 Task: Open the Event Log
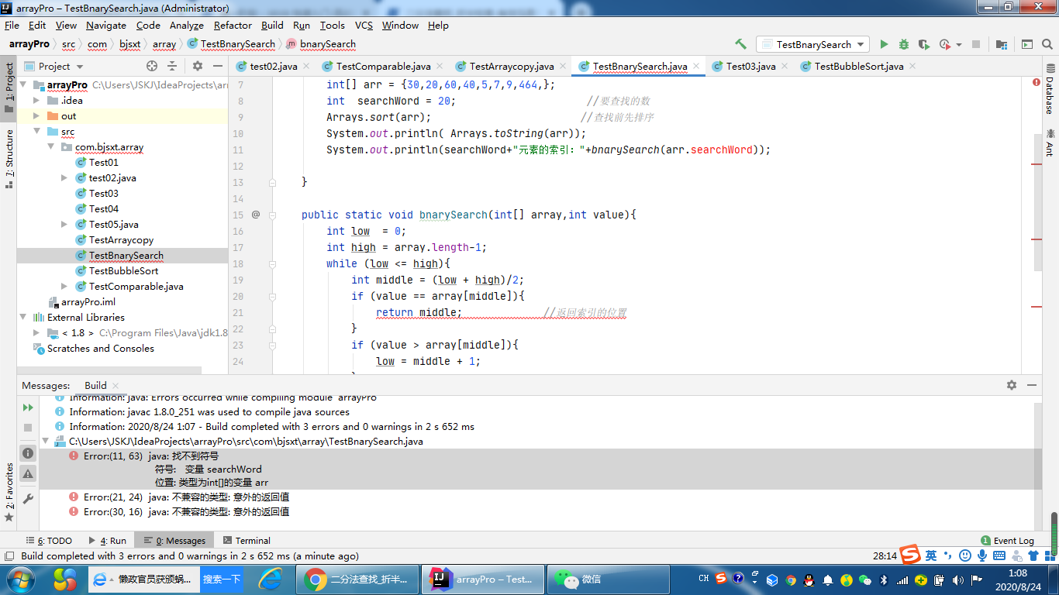click(1008, 540)
